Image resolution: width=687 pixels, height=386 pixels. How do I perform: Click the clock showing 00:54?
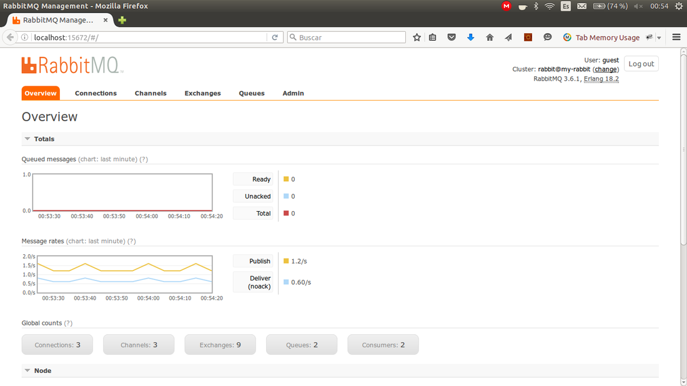tap(659, 6)
